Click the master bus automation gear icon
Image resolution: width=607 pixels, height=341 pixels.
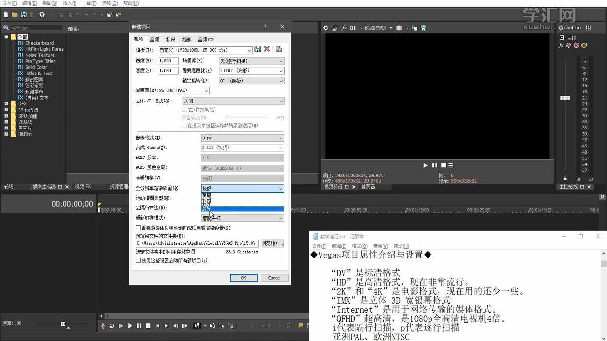pyautogui.click(x=569, y=46)
